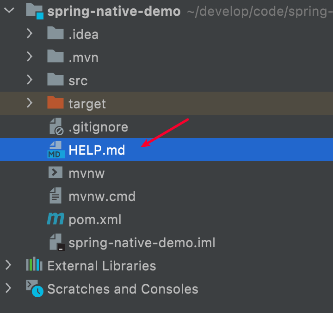Expand the .mvn folder chevron
Viewport: 333px width, 313px height.
[x=30, y=57]
